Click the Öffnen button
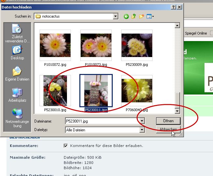 tap(168, 121)
